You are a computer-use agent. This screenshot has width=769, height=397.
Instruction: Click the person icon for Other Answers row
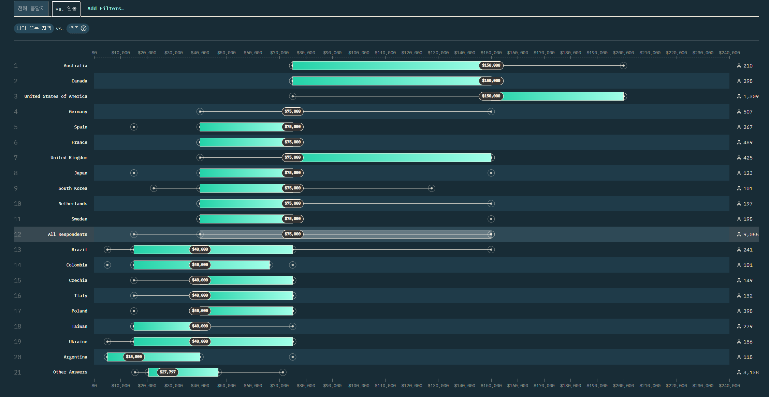(739, 372)
